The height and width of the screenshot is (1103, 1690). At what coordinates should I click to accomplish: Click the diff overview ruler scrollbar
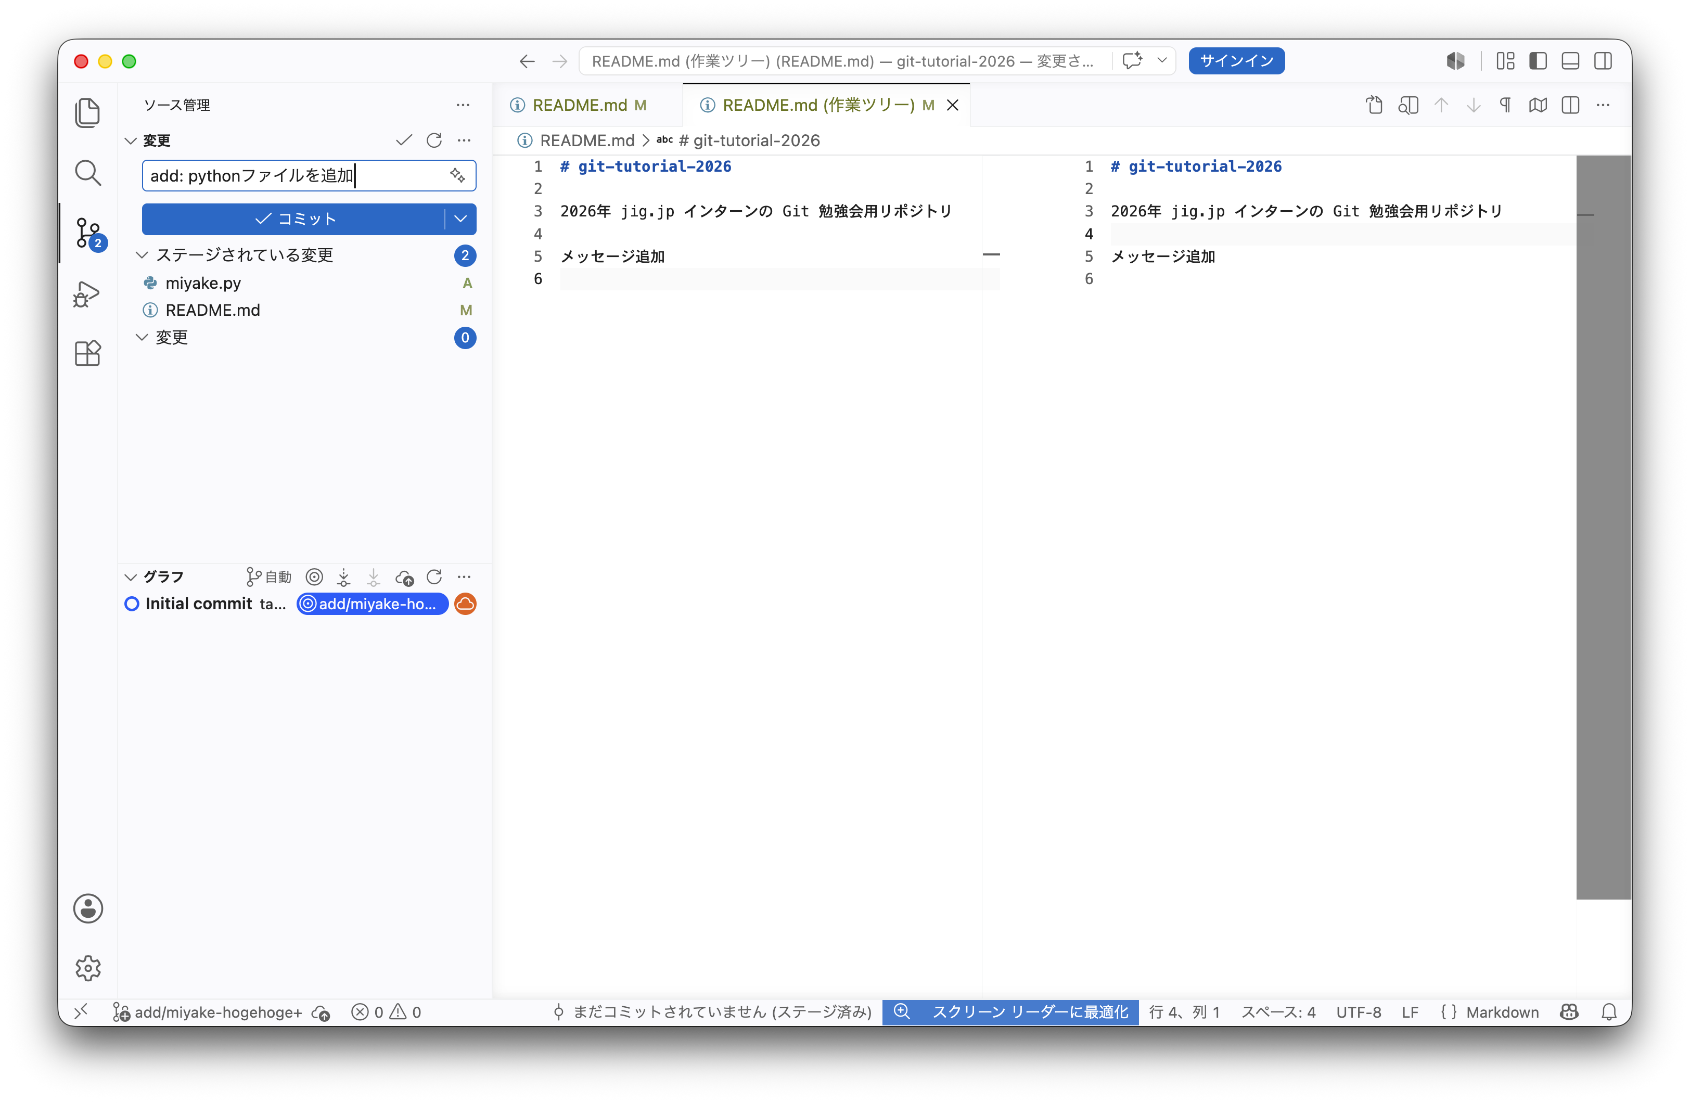click(1603, 527)
